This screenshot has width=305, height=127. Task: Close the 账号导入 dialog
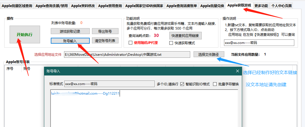pos(238,71)
